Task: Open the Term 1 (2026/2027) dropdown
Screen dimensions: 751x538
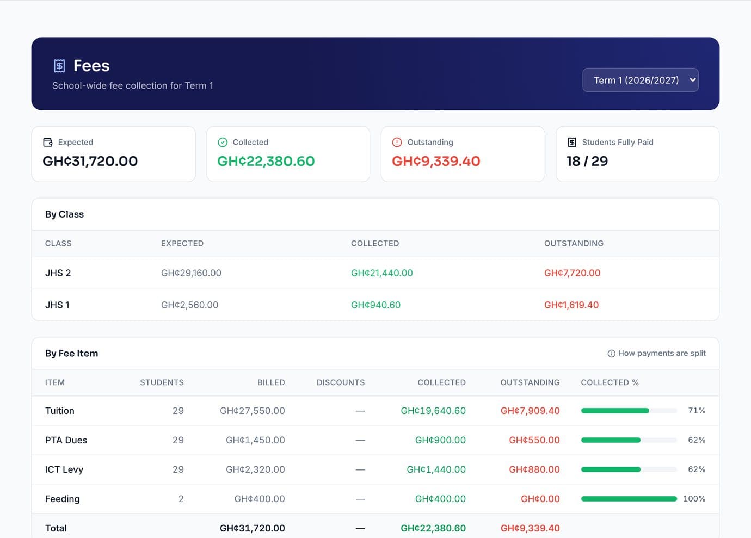Action: pos(641,80)
